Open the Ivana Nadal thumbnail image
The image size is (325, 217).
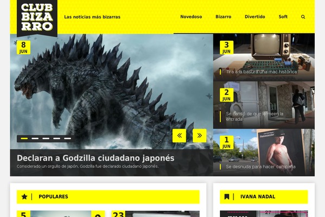tap(264, 214)
